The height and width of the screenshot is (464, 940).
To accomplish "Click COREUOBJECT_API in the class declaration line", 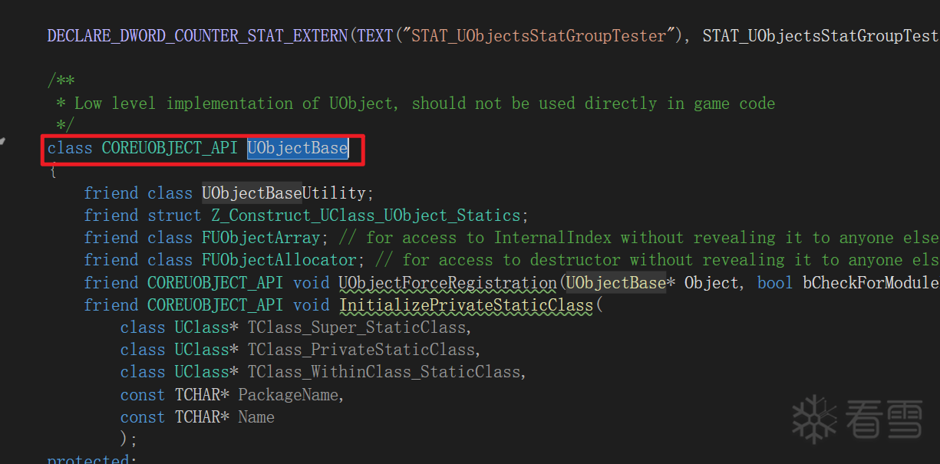I will click(x=170, y=148).
